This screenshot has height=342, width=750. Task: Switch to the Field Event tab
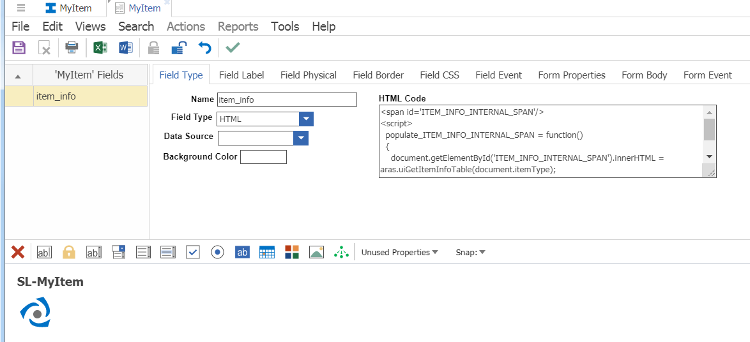click(499, 75)
